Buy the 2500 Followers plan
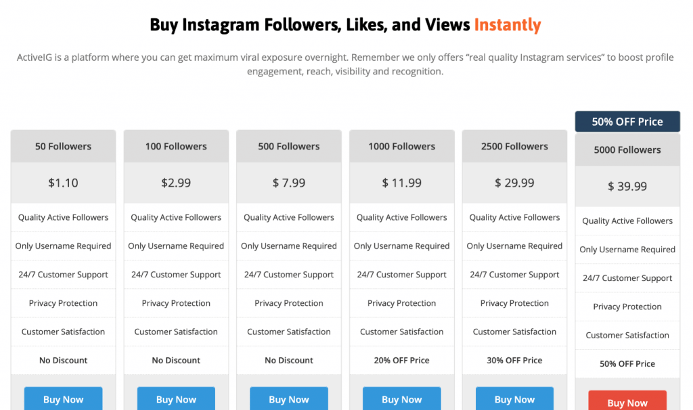The image size is (693, 410). [x=514, y=399]
